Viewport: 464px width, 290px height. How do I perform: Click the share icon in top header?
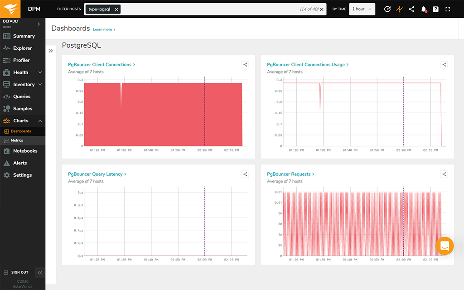(x=411, y=9)
